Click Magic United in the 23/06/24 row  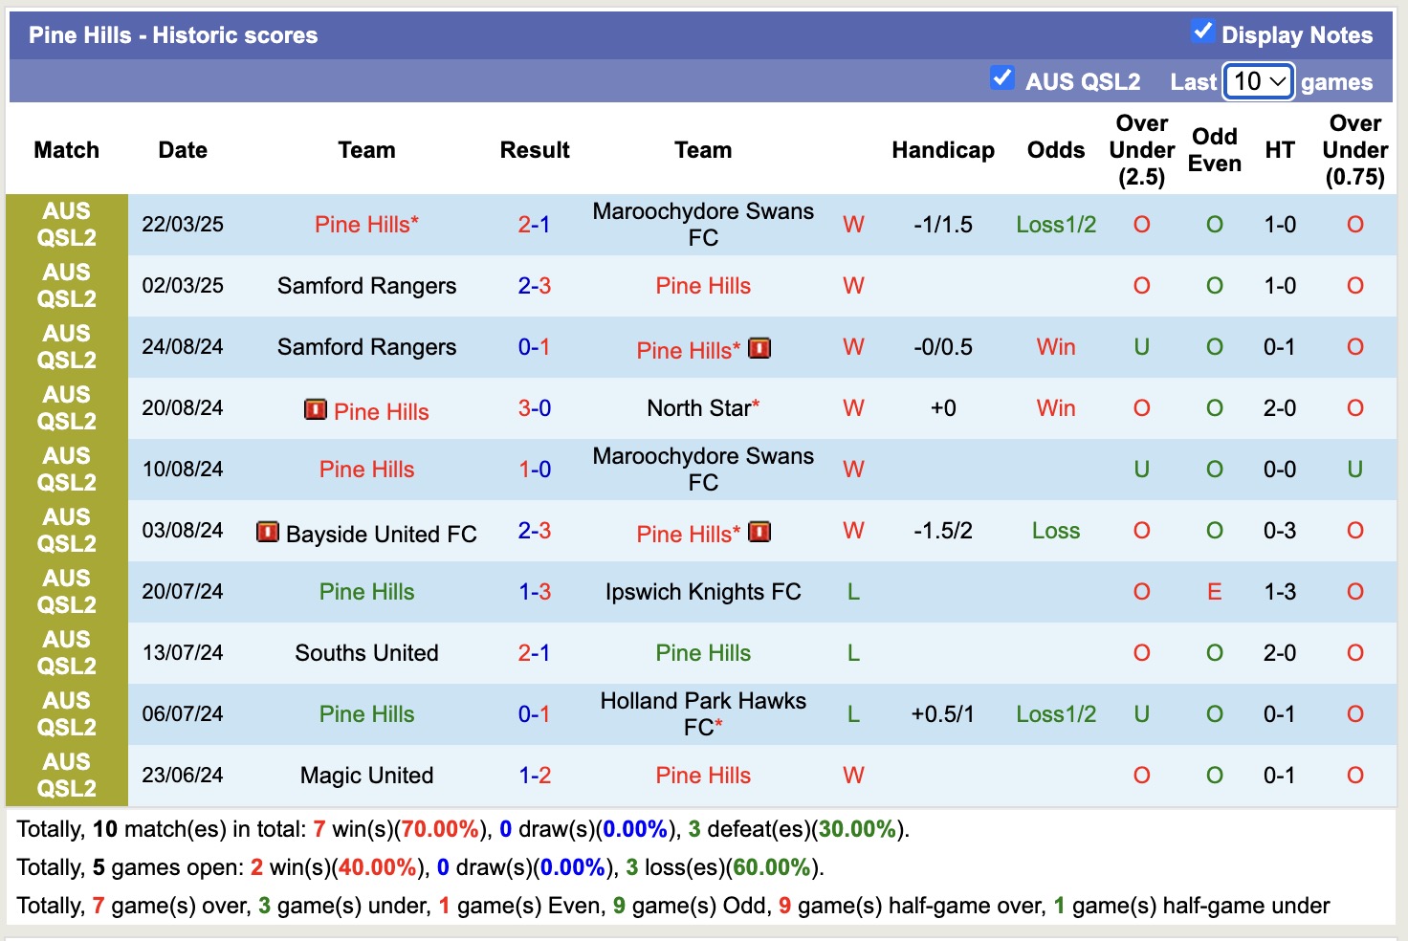(x=366, y=775)
